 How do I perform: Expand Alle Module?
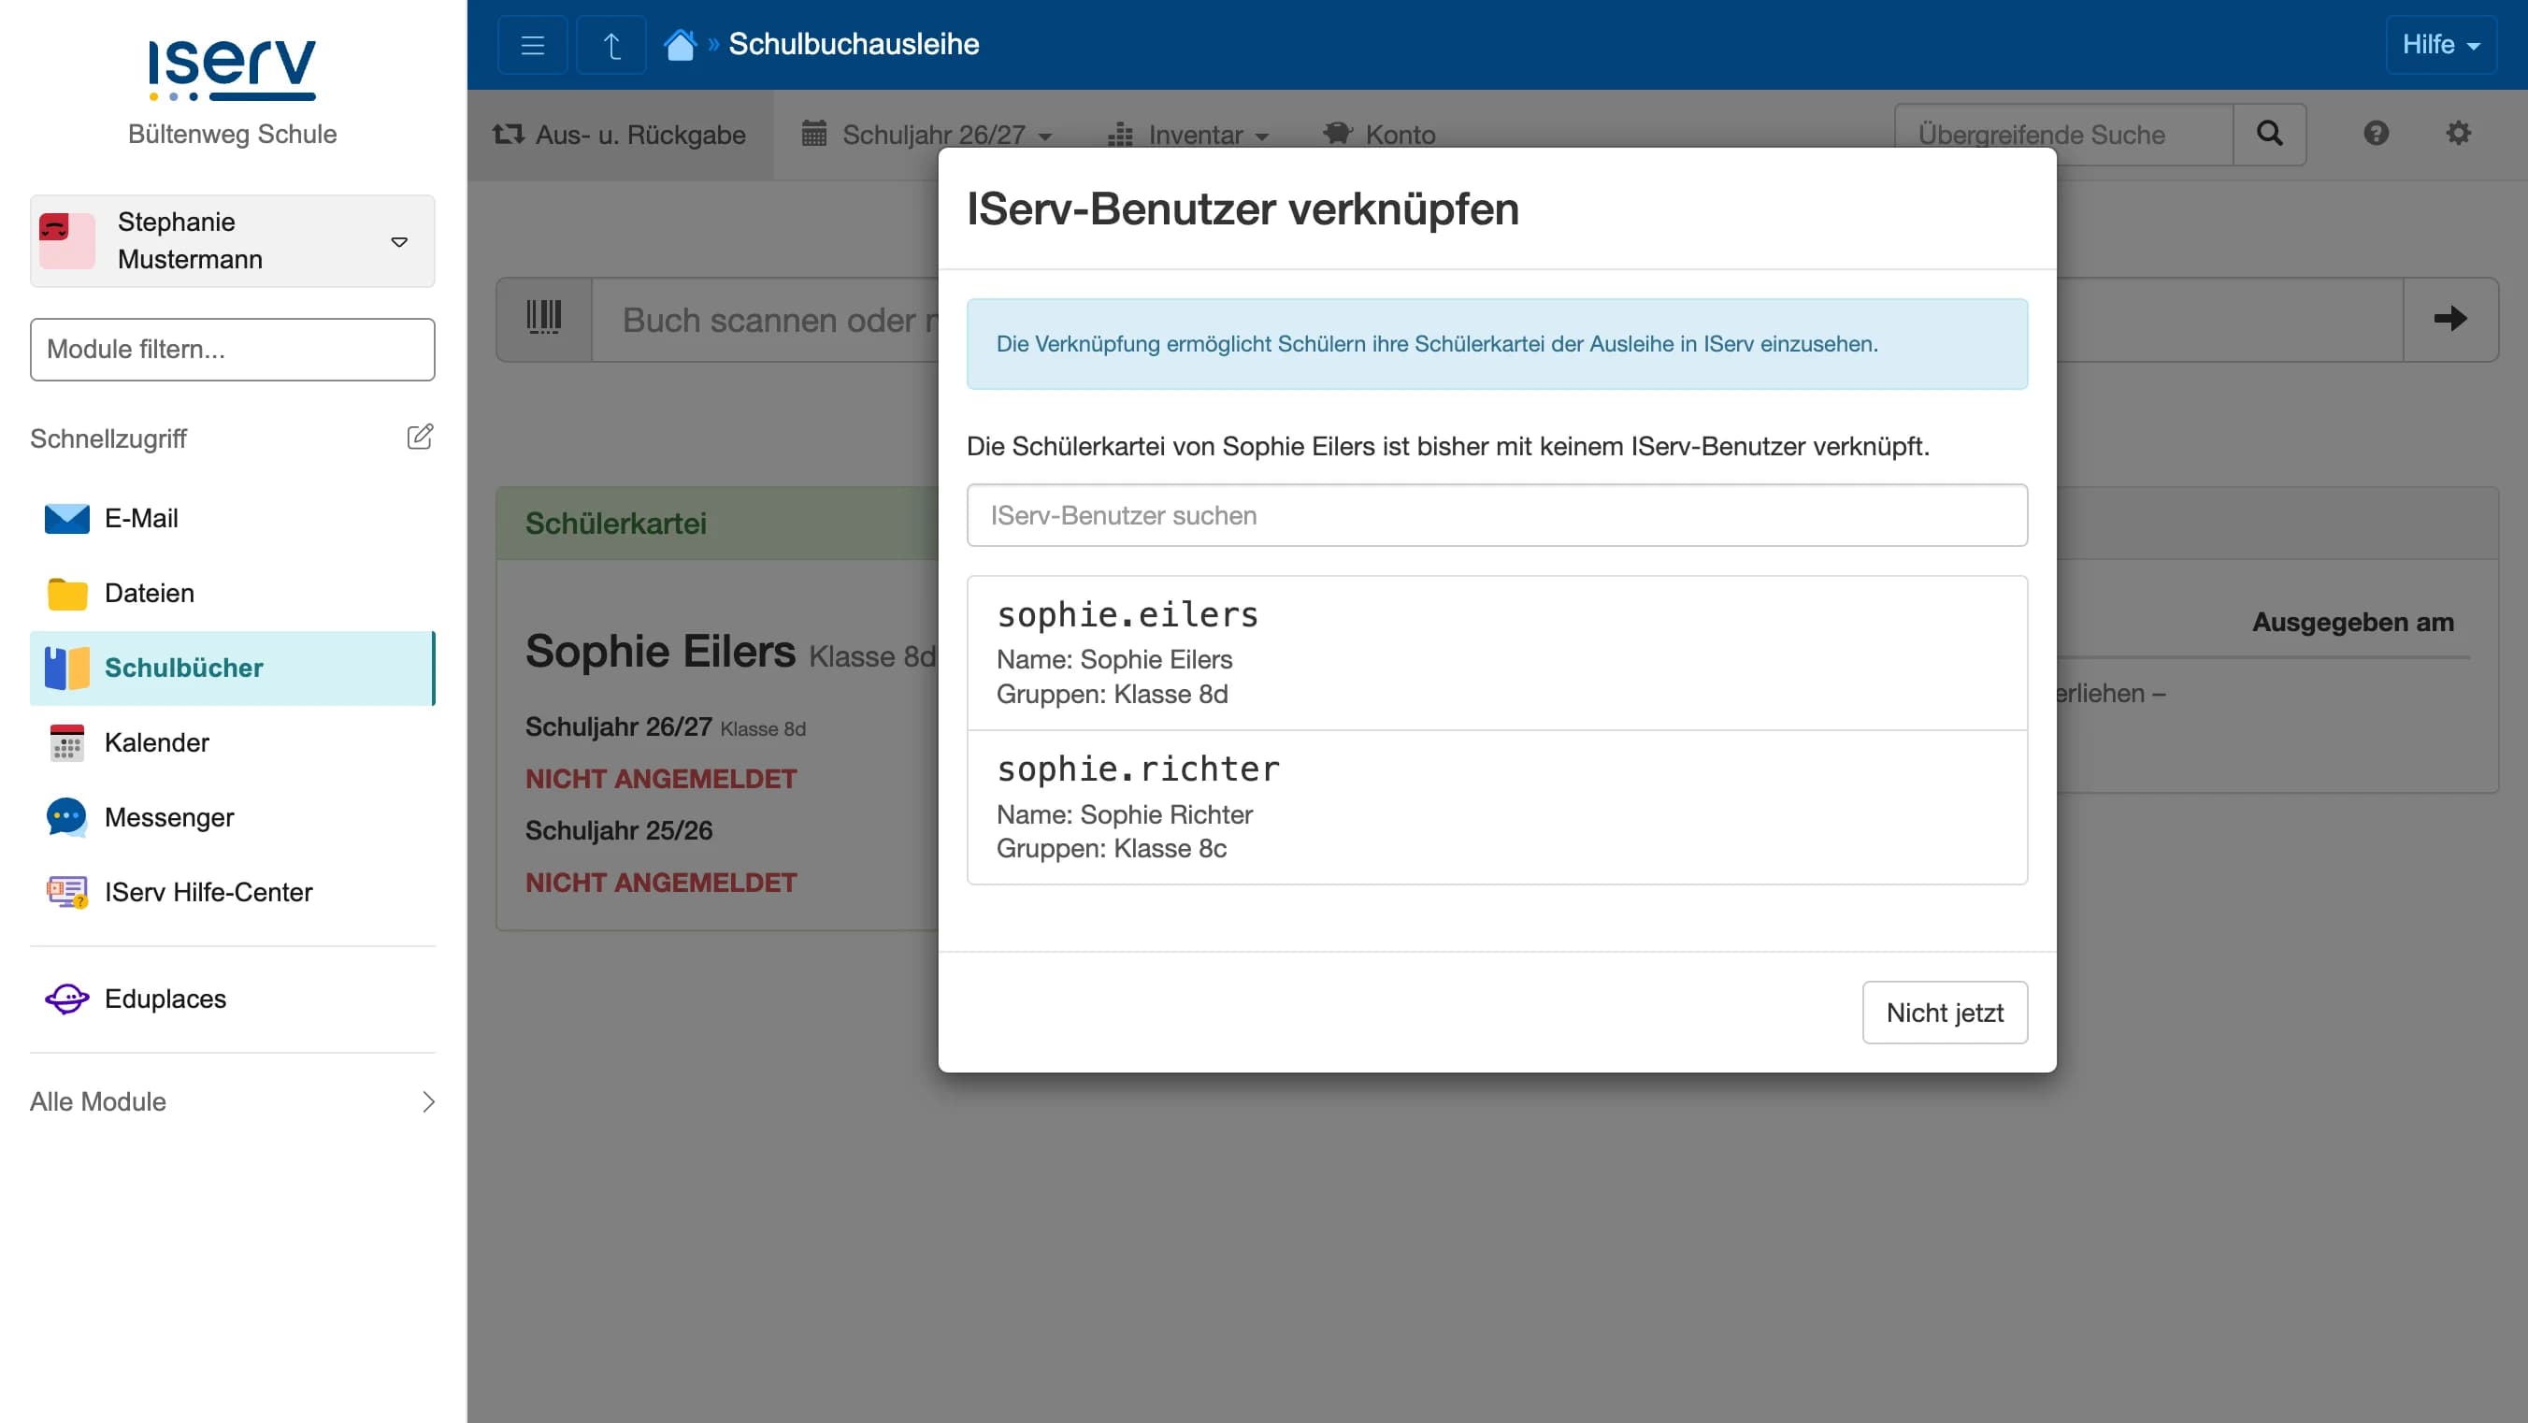tap(233, 1101)
